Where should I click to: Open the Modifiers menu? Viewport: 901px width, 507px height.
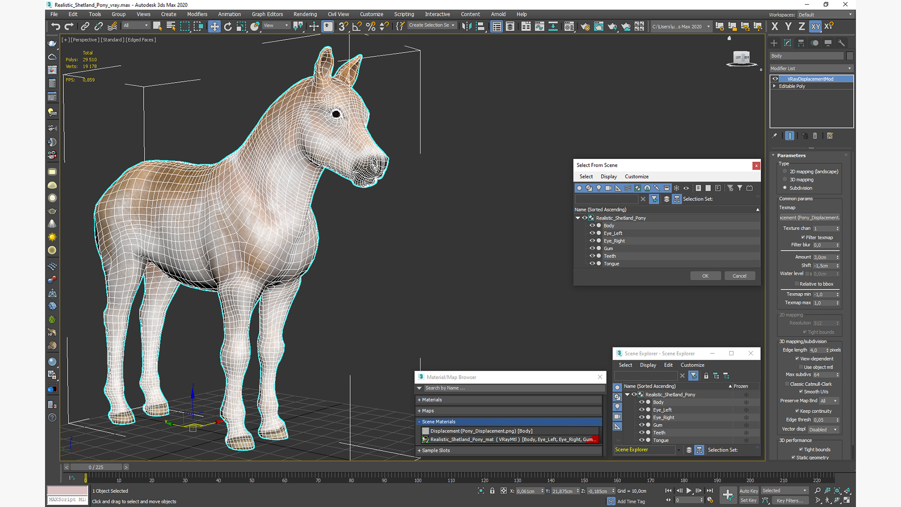[x=197, y=14]
